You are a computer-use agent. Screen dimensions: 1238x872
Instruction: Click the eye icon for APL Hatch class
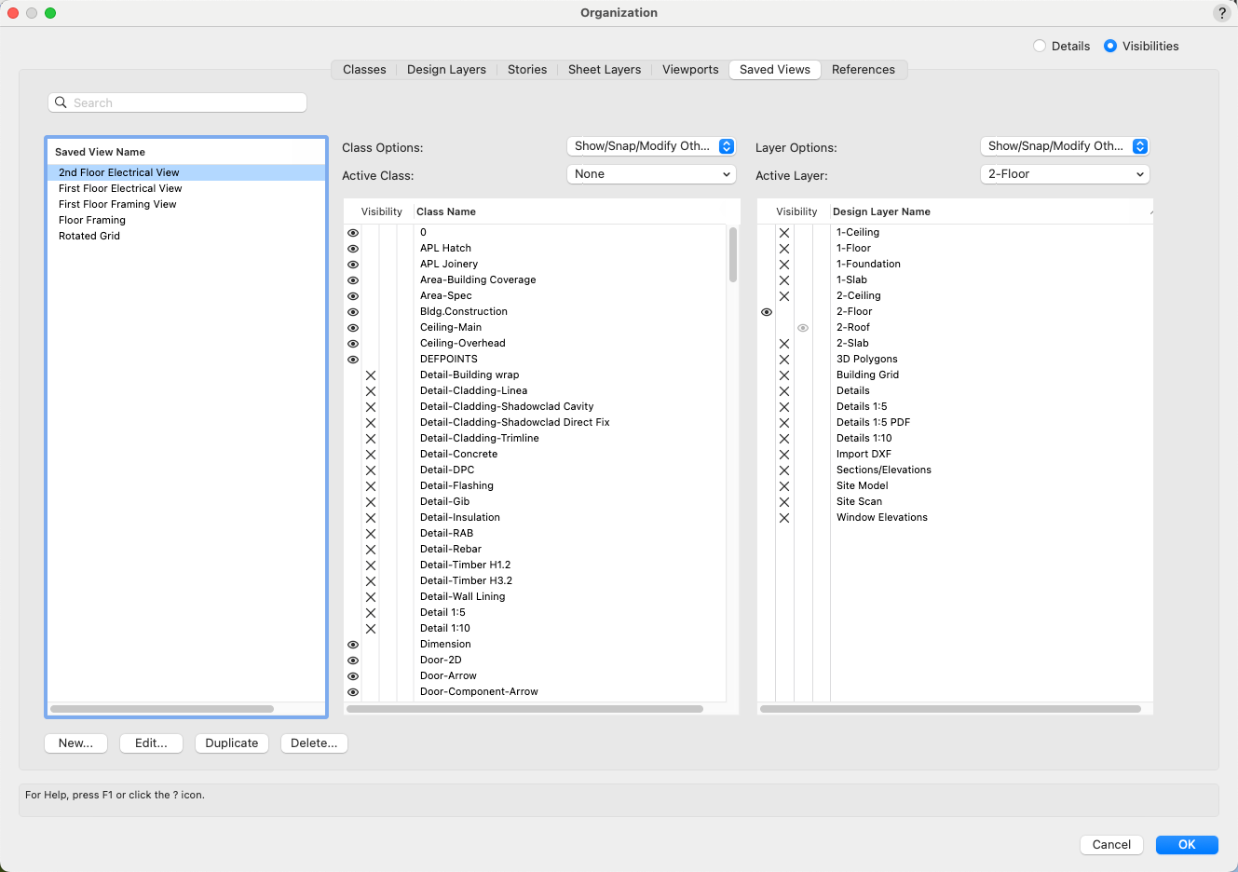[353, 249]
